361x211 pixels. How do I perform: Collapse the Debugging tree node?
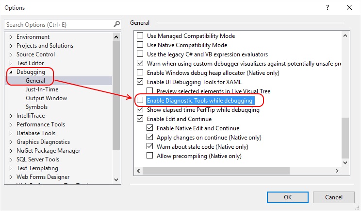coord(11,72)
